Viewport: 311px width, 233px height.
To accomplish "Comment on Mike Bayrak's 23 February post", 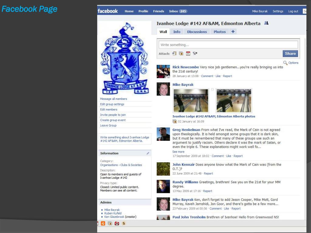I will tap(216, 209).
